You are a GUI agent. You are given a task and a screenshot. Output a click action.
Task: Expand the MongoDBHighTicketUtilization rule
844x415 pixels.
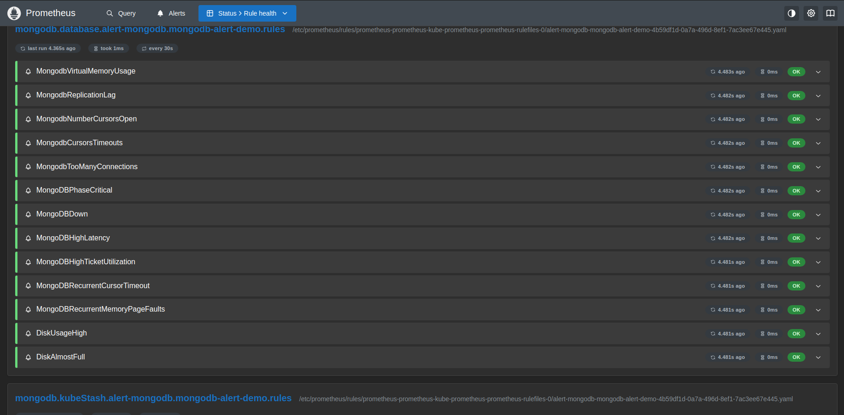pyautogui.click(x=818, y=262)
